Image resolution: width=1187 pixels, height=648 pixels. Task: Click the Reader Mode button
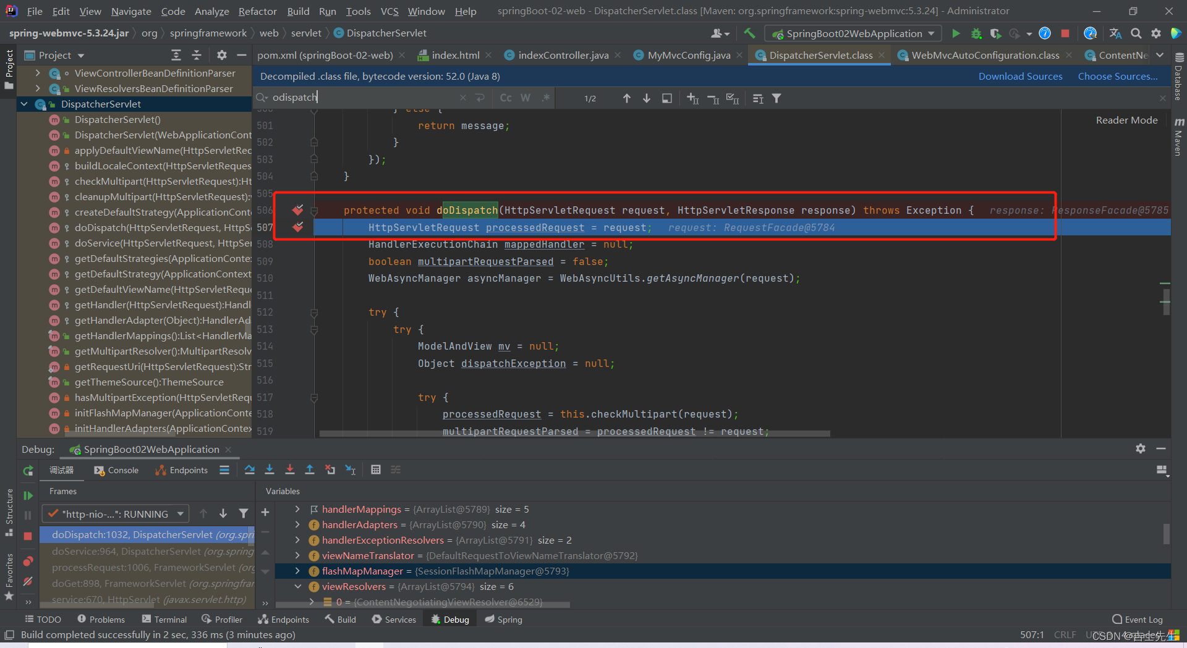[1126, 120]
